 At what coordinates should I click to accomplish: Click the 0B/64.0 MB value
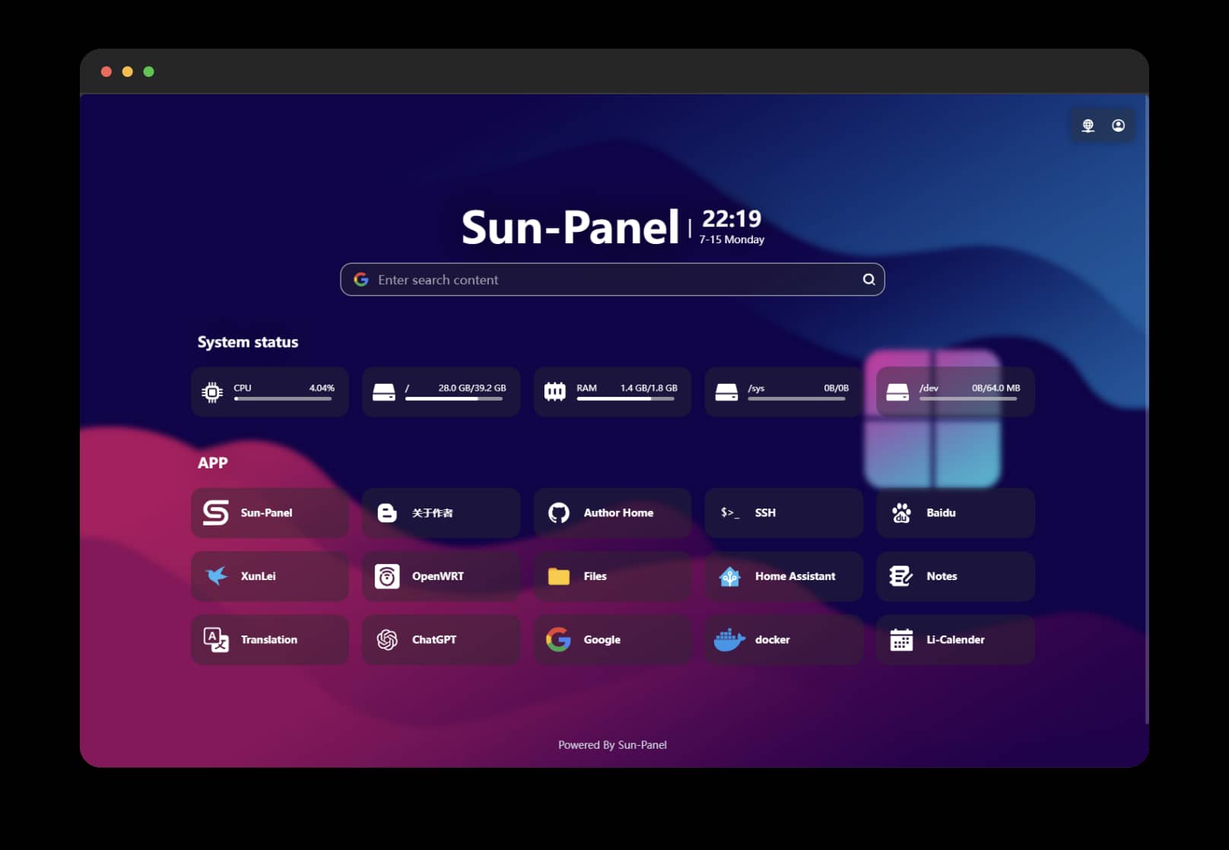point(996,388)
